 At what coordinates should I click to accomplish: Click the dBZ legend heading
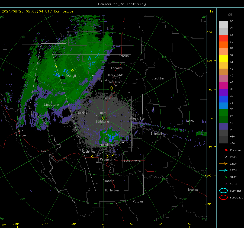tap(230, 14)
